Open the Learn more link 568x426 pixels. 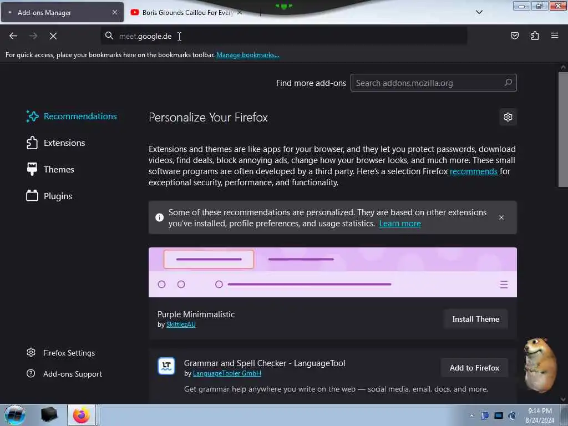400,224
